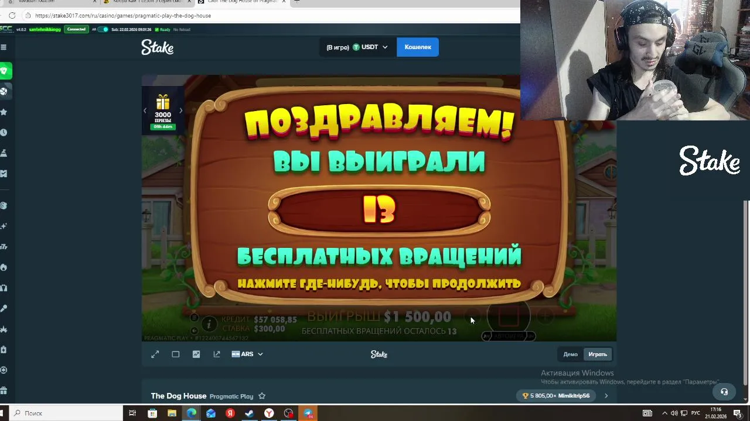Open the ARS display currency dropdown
The image size is (750, 421).
(247, 354)
